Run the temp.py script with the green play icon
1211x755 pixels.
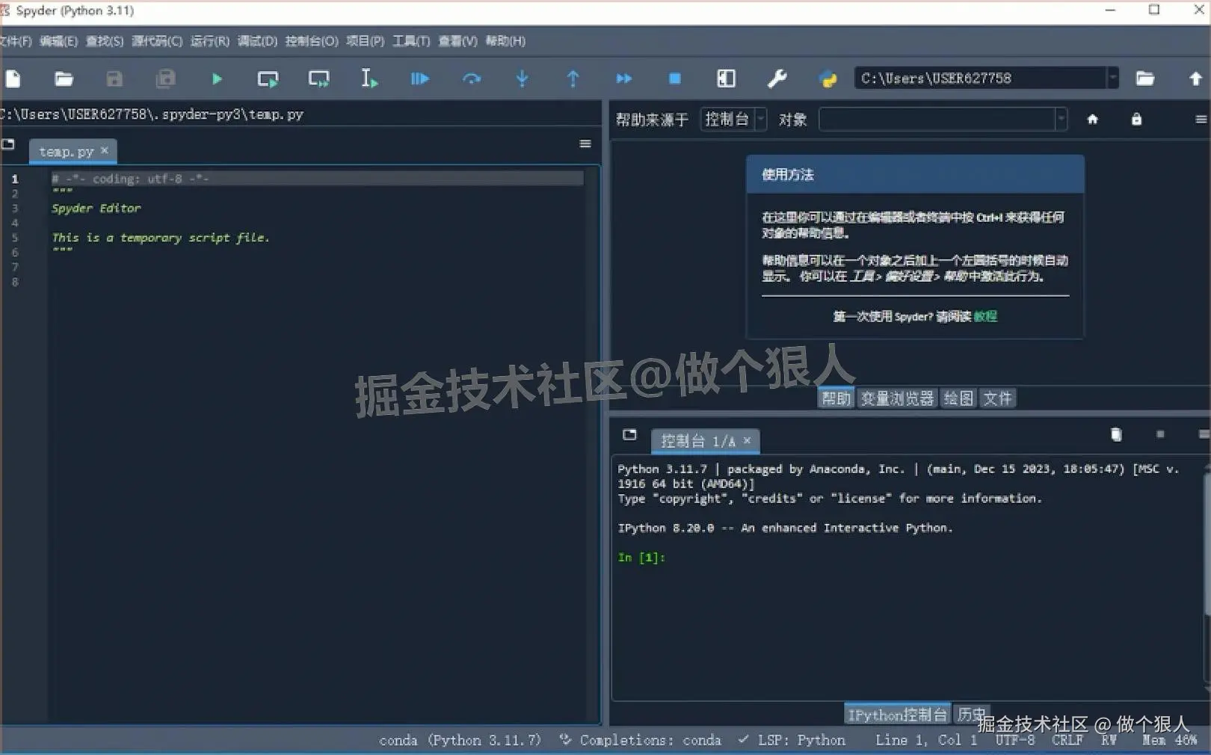tap(216, 78)
